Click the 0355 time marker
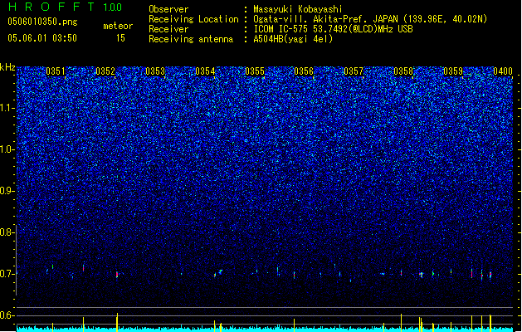This screenshot has height=332, width=522. coord(255,71)
